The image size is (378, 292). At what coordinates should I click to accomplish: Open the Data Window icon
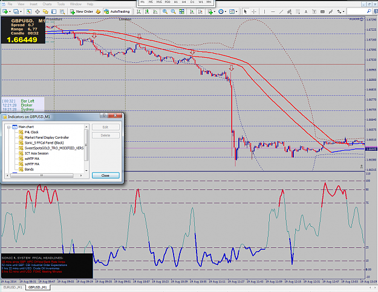pos(37,11)
